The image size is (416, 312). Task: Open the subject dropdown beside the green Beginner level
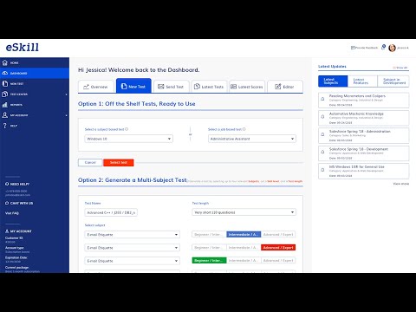(x=133, y=261)
